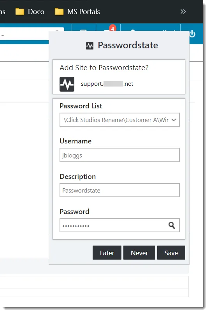Image resolution: width=209 pixels, height=313 pixels.
Task: Click the Password List label
Action: [81, 106]
